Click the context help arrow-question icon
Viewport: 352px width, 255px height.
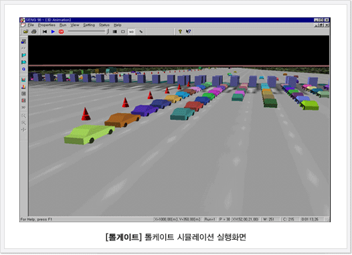pyautogui.click(x=188, y=31)
